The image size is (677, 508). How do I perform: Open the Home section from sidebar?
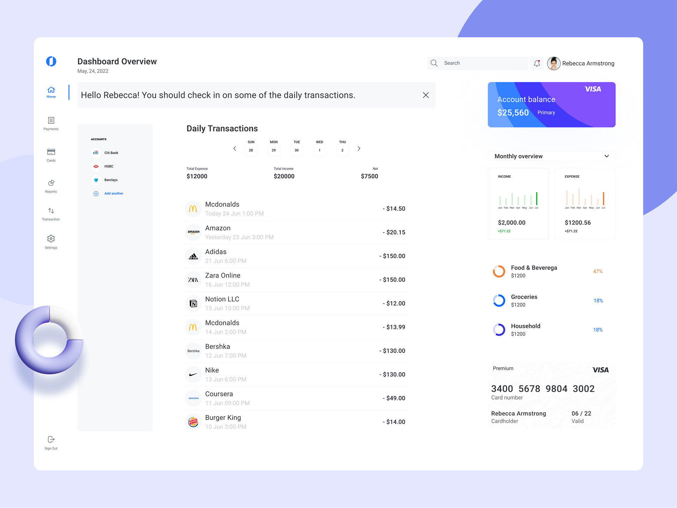point(51,91)
